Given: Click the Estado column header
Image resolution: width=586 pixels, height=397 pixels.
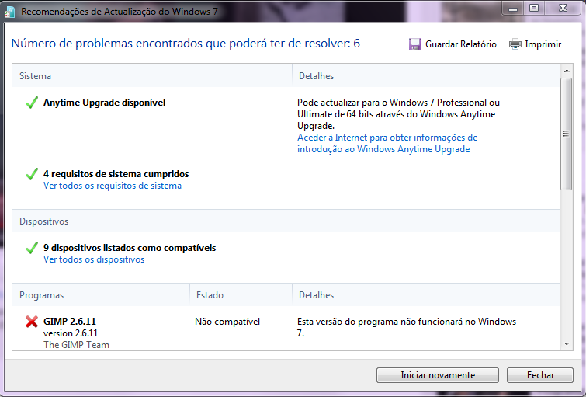Looking at the screenshot, I should pyautogui.click(x=210, y=295).
